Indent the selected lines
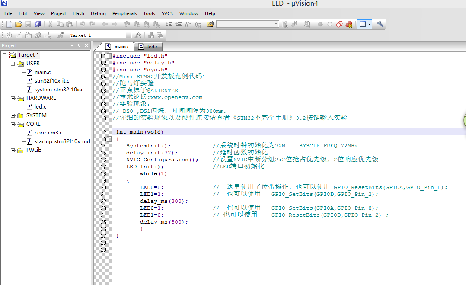The image size is (466, 285). pyautogui.click(x=169, y=24)
